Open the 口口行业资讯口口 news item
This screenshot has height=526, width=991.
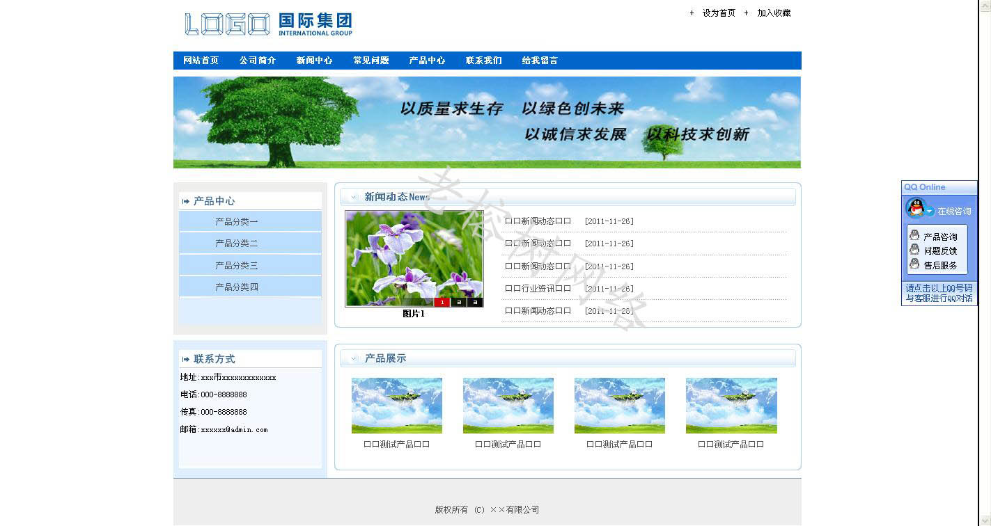click(x=538, y=288)
